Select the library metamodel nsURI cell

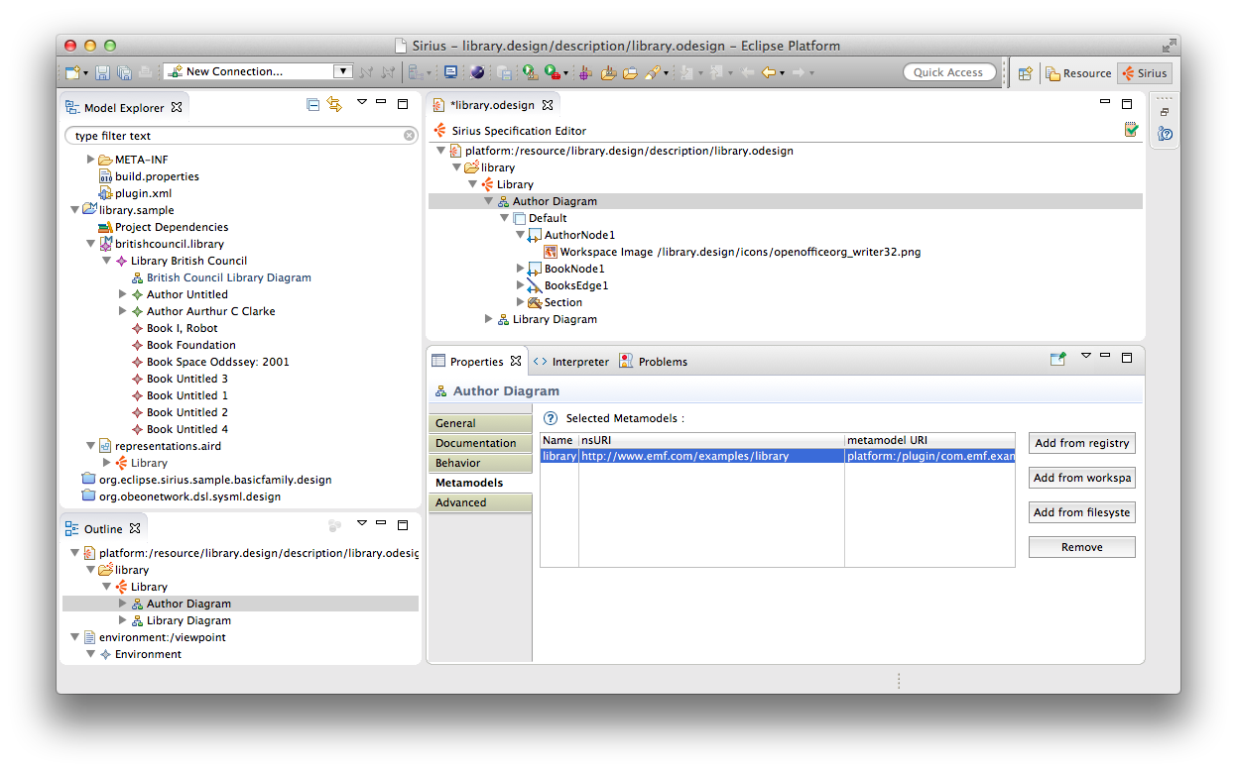click(x=711, y=457)
